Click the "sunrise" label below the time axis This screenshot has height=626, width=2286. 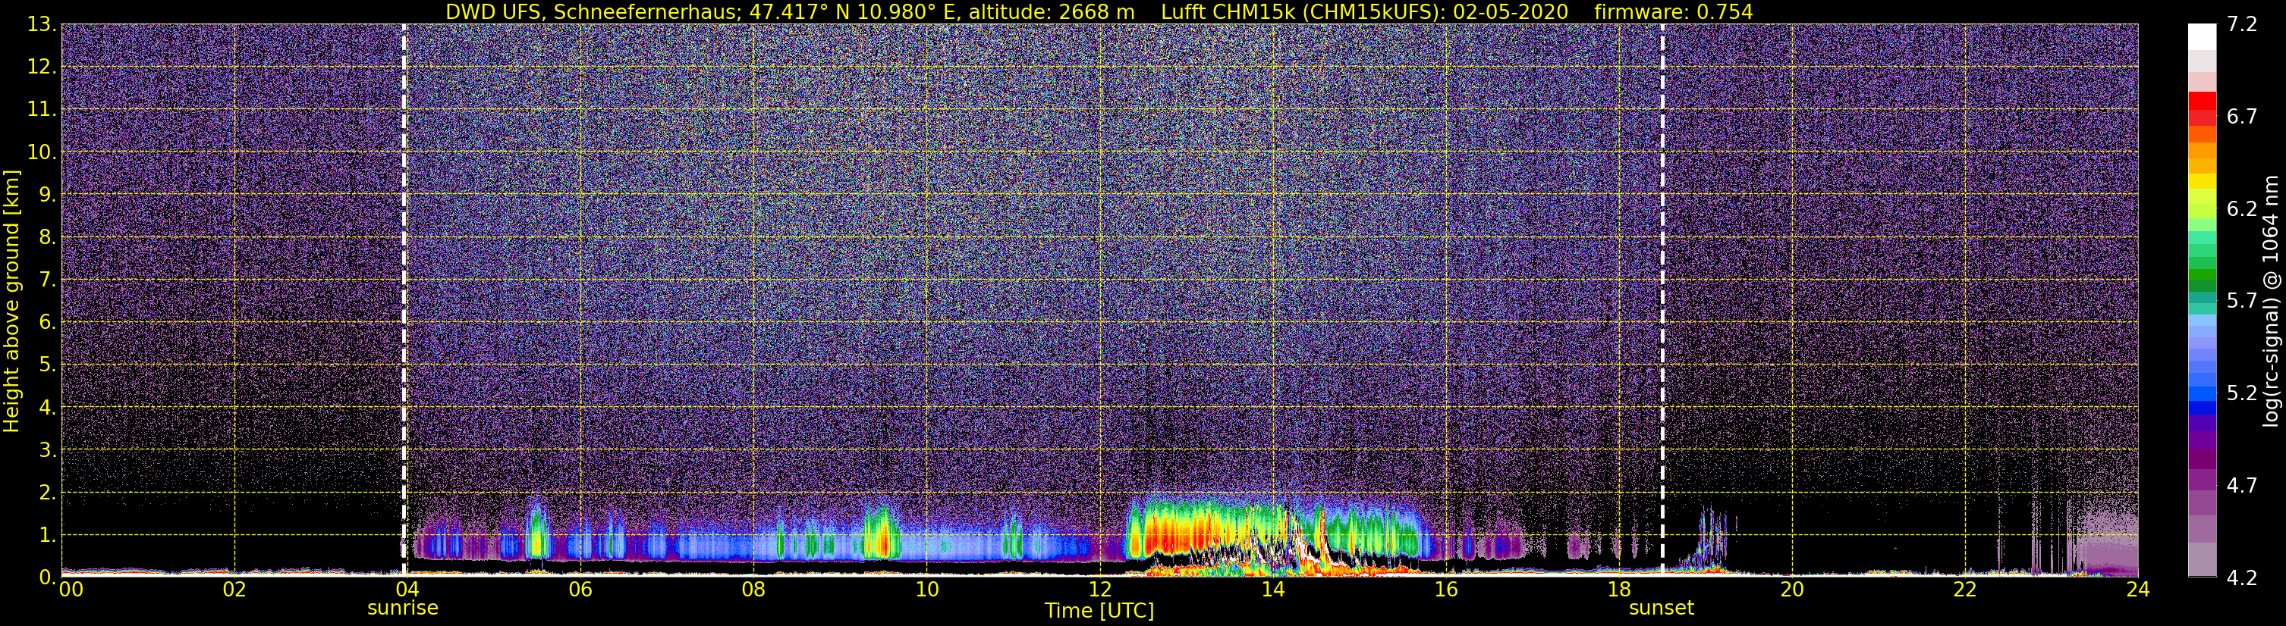(x=403, y=609)
